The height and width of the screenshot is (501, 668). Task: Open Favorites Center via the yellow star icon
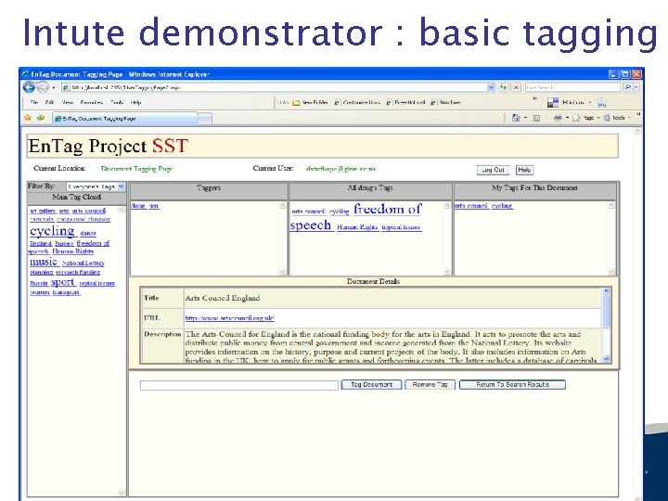pos(28,118)
